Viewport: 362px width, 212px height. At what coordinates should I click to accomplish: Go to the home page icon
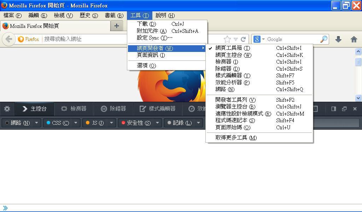[x=354, y=39]
